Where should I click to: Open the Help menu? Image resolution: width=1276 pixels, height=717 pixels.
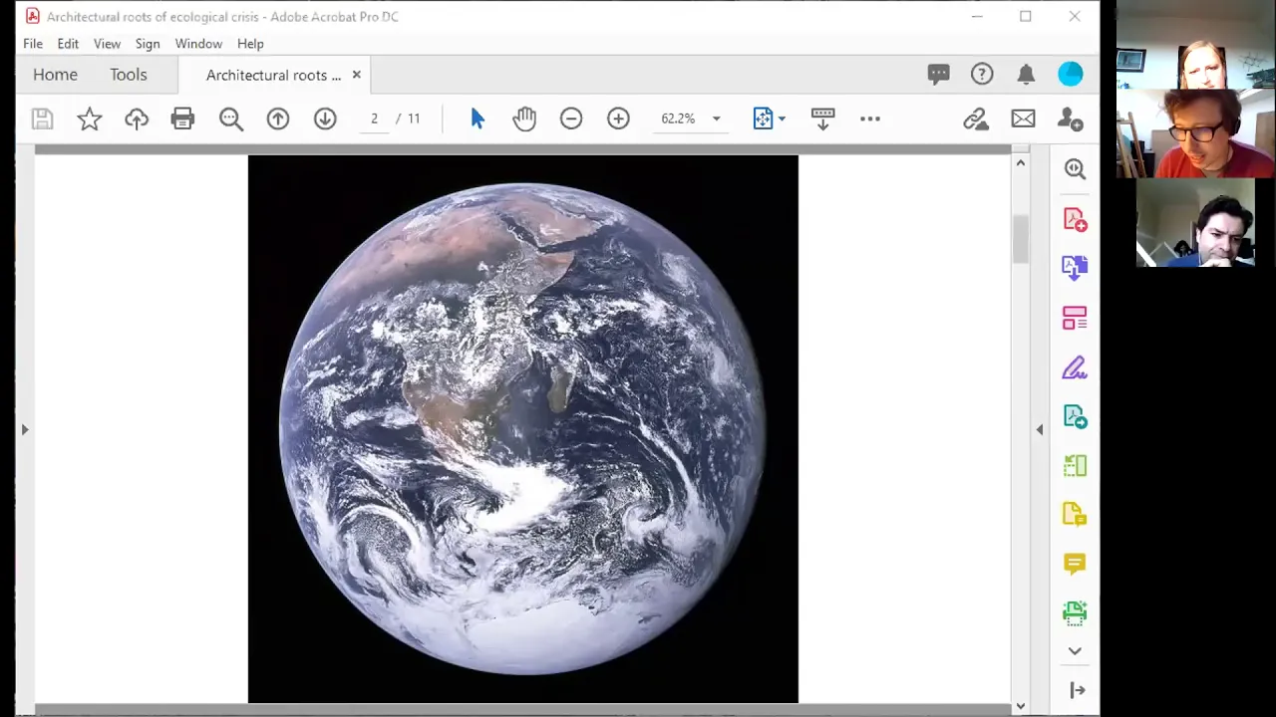click(x=250, y=44)
